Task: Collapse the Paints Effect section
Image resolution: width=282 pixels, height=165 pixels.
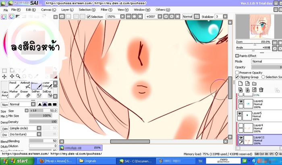Action: [x=237, y=56]
